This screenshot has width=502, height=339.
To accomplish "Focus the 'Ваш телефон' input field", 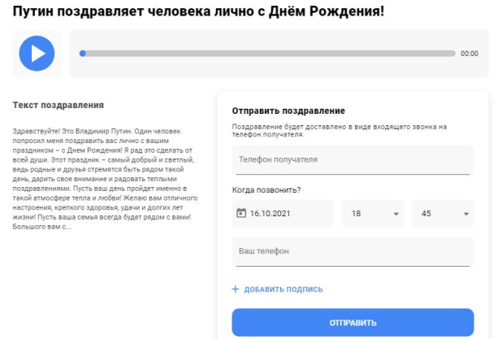I will tap(353, 251).
